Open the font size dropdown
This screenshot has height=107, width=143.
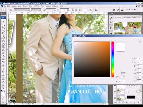tap(51, 10)
